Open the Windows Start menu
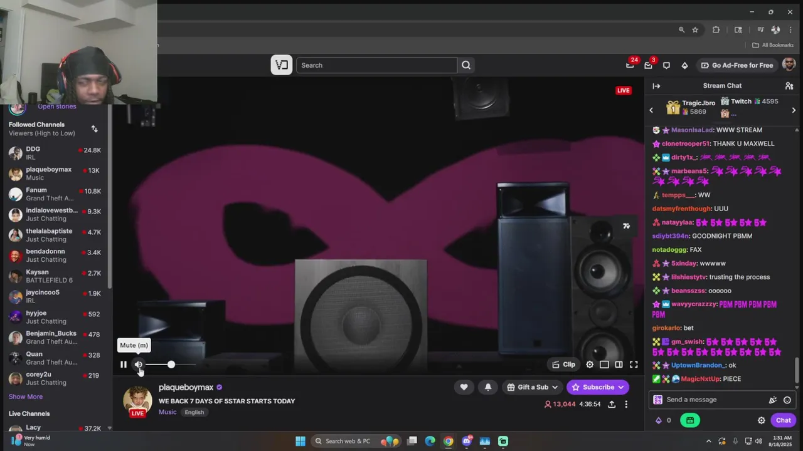803x451 pixels. 300,441
